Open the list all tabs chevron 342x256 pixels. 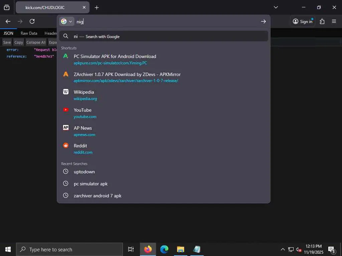[276, 7]
